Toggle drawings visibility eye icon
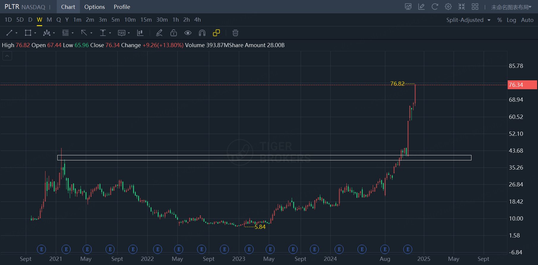The height and width of the screenshot is (265, 538). pyautogui.click(x=188, y=33)
